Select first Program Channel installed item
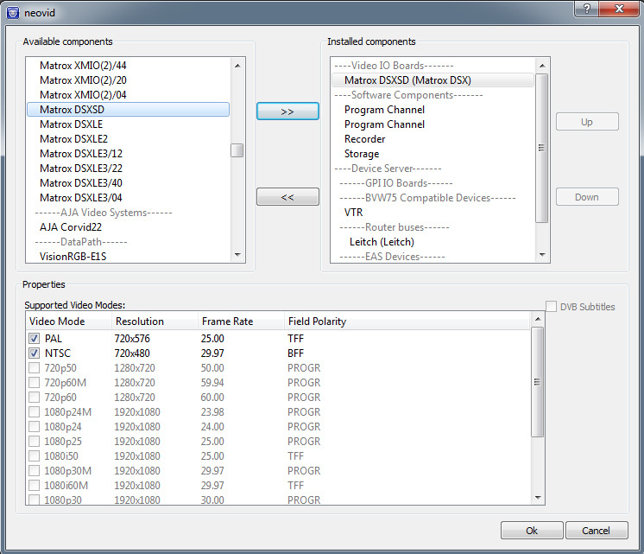The width and height of the screenshot is (644, 554). tap(432, 110)
